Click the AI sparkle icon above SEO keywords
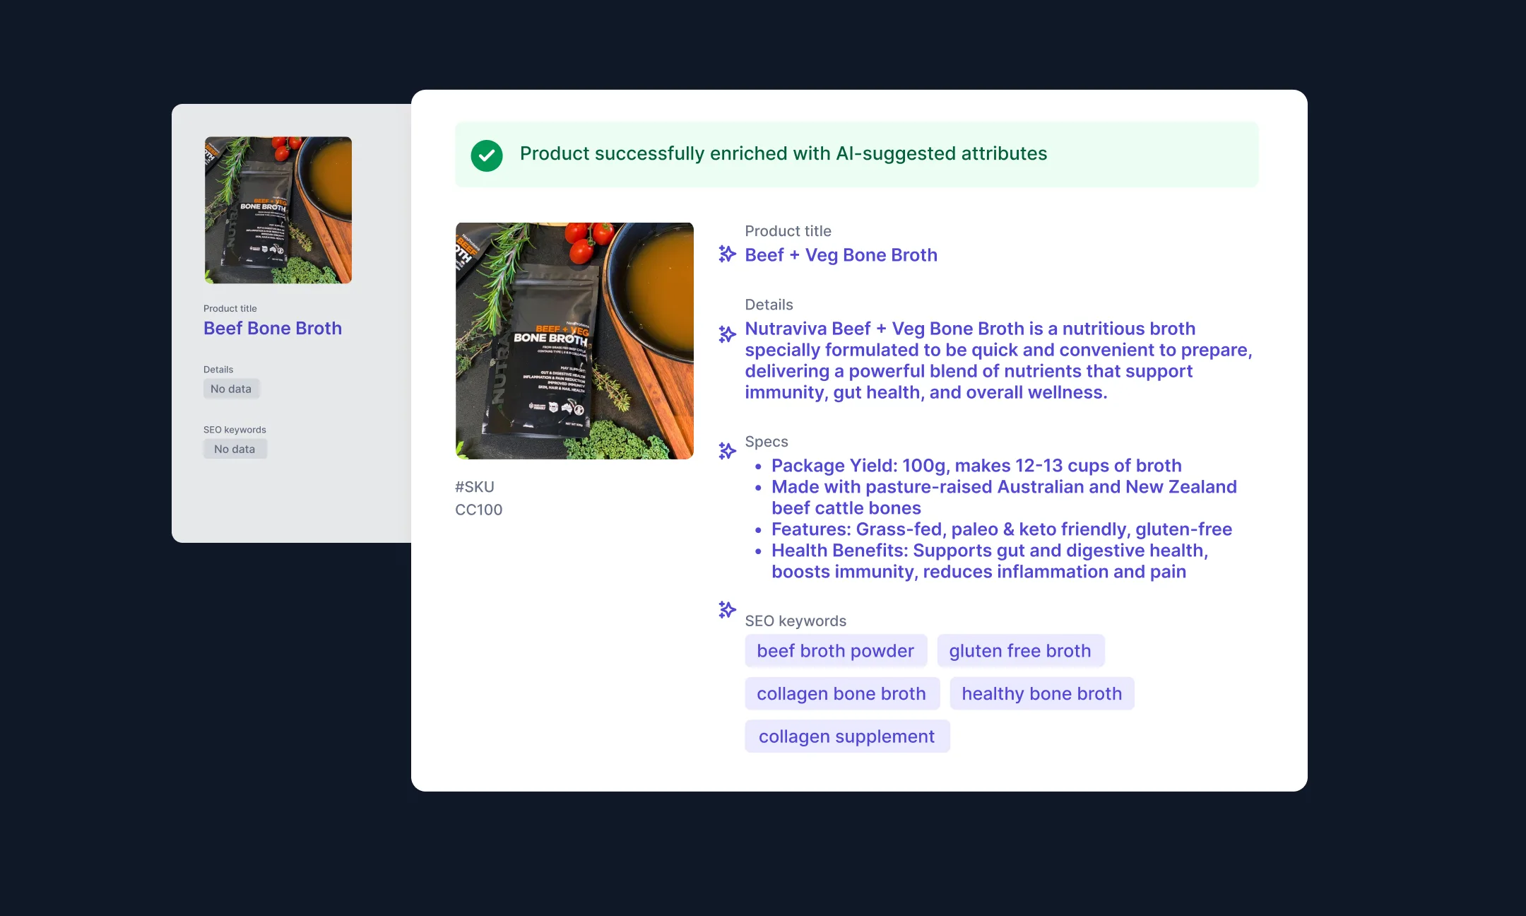This screenshot has height=916, width=1526. click(727, 609)
